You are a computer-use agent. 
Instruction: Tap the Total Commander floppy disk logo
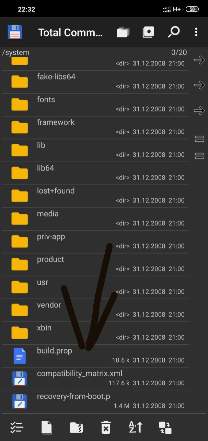tap(15, 32)
